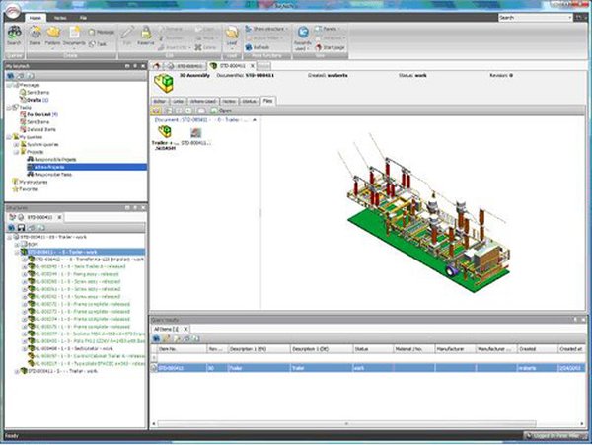This screenshot has height=445, width=592.
Task: Switch to the Home ribbon tab
Action: (x=36, y=18)
